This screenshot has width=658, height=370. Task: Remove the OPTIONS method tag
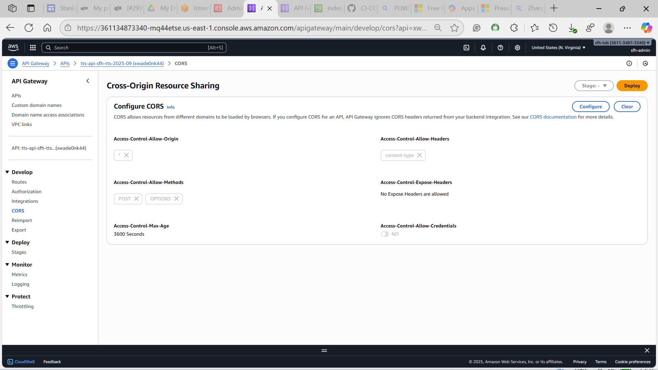(x=176, y=199)
